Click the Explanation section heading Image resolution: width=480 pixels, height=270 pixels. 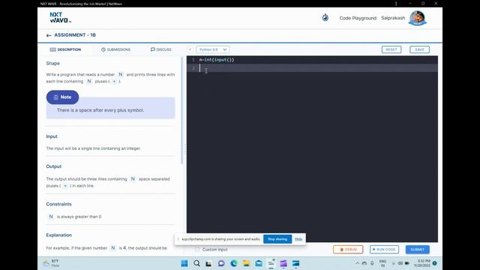coord(58,235)
